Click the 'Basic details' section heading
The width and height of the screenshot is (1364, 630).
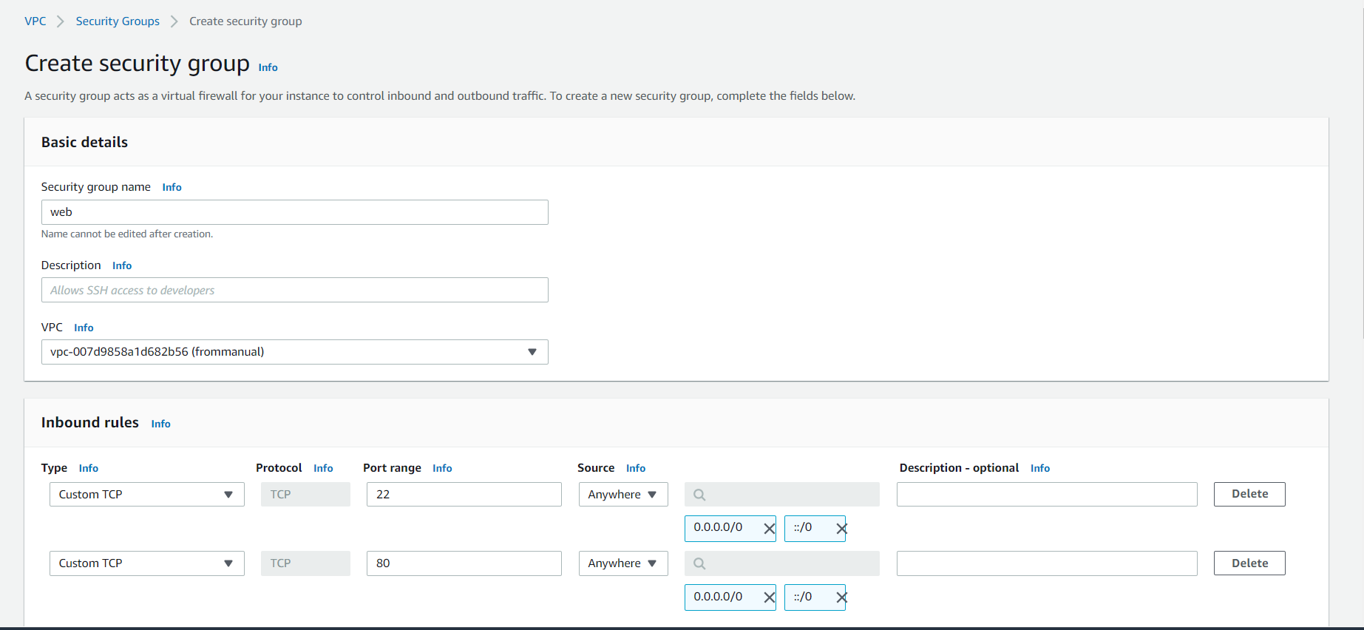coord(84,142)
